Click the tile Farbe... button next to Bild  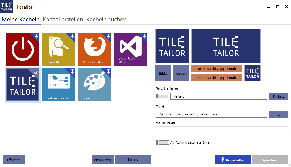tap(181, 73)
